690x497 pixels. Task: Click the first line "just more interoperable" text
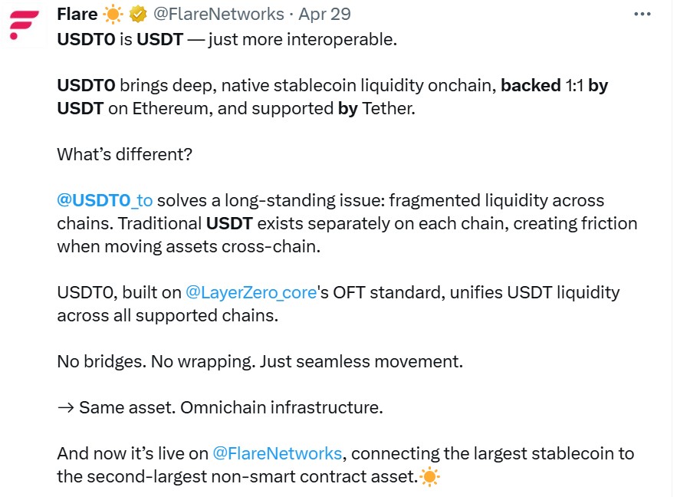[x=302, y=39]
